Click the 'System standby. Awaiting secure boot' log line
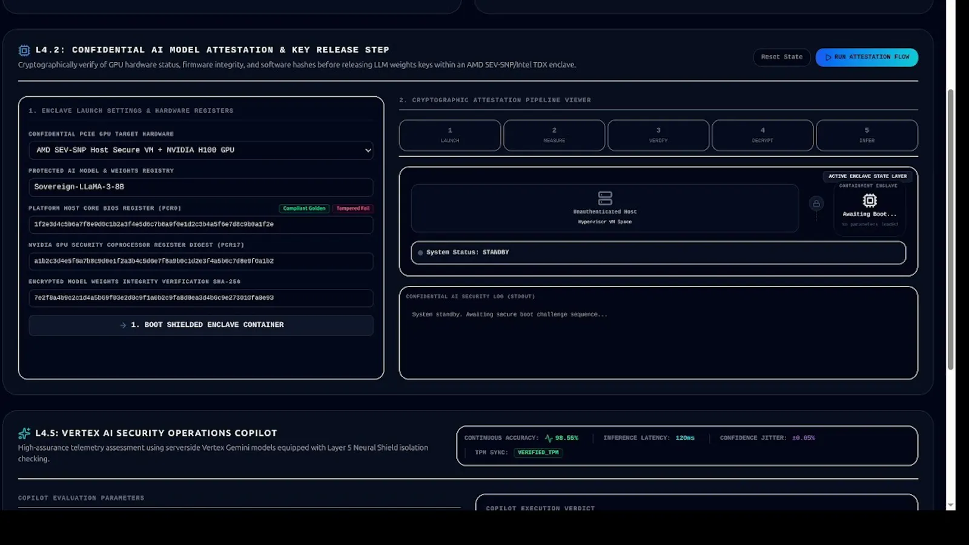The width and height of the screenshot is (969, 545). (509, 315)
